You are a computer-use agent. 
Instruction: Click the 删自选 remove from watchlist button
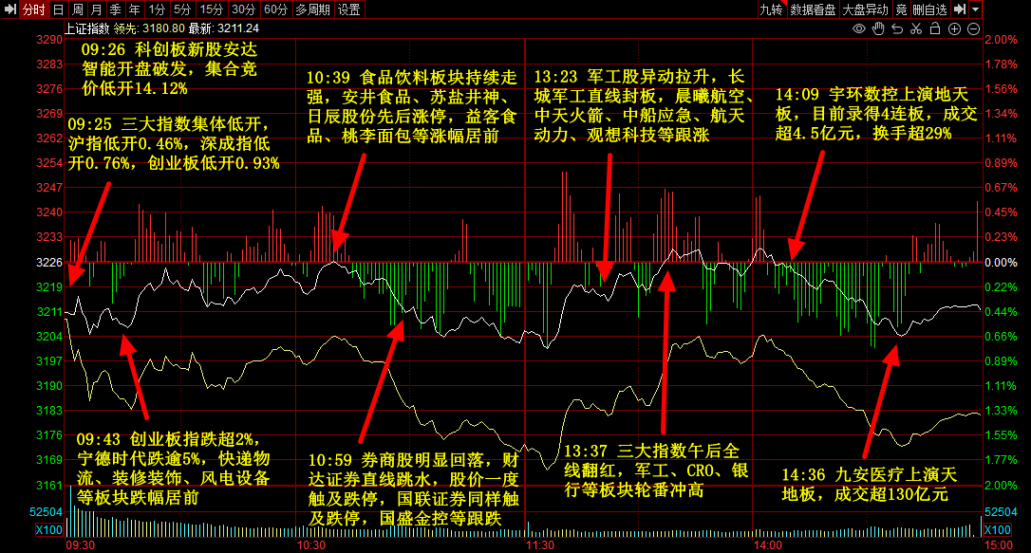929,9
